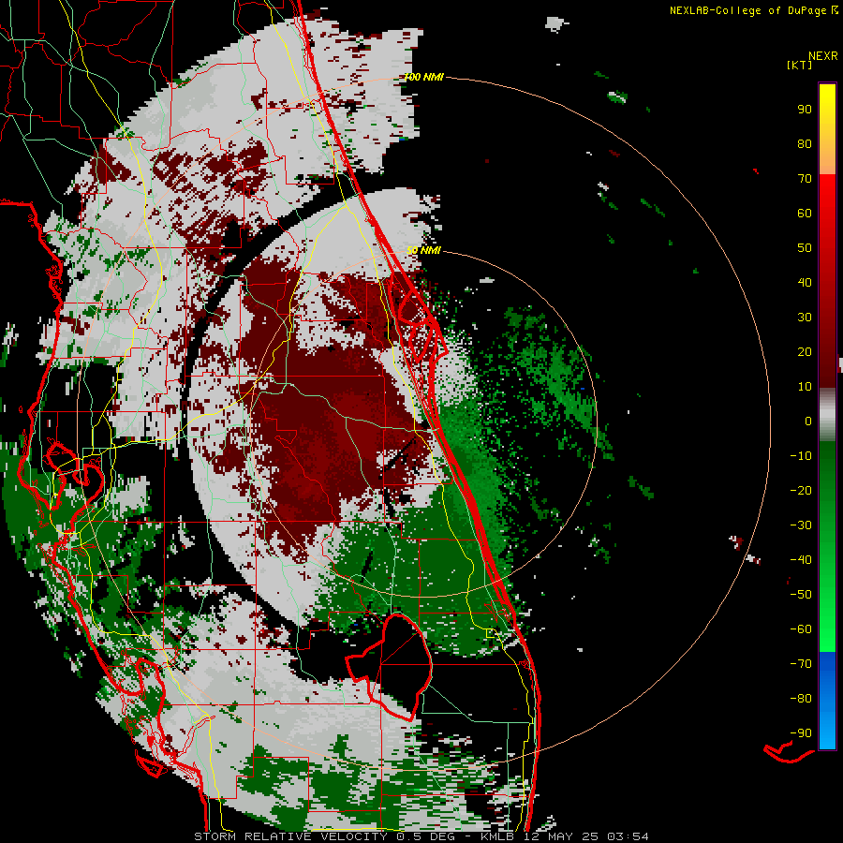
Task: Click the zero value on velocity scale
Action: (x=808, y=421)
